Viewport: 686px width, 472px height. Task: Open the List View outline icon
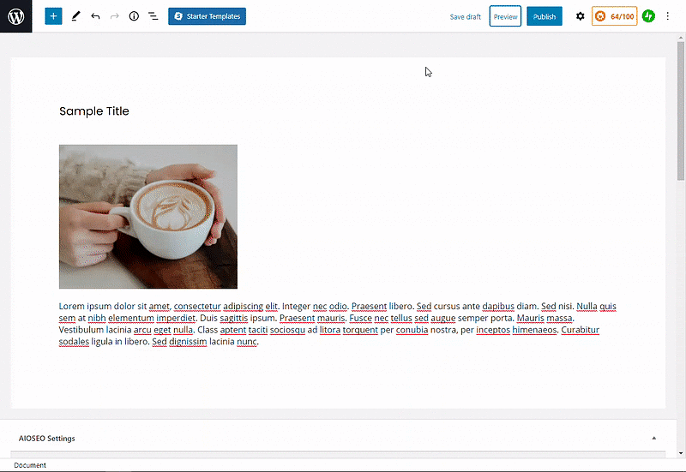click(x=153, y=16)
